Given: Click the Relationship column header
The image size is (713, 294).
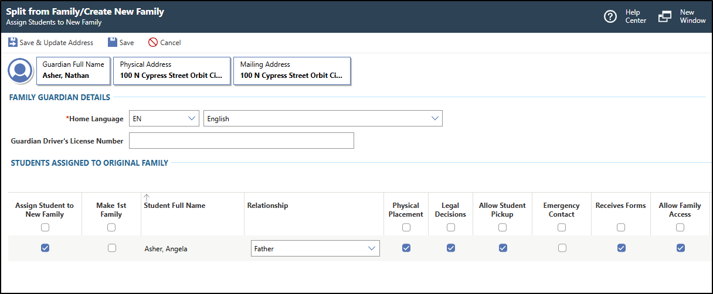Looking at the screenshot, I should click(x=268, y=206).
